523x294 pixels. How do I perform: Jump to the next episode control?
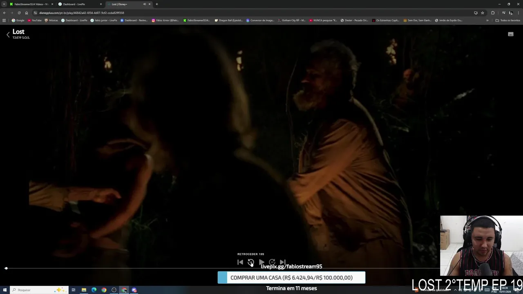[x=283, y=262]
